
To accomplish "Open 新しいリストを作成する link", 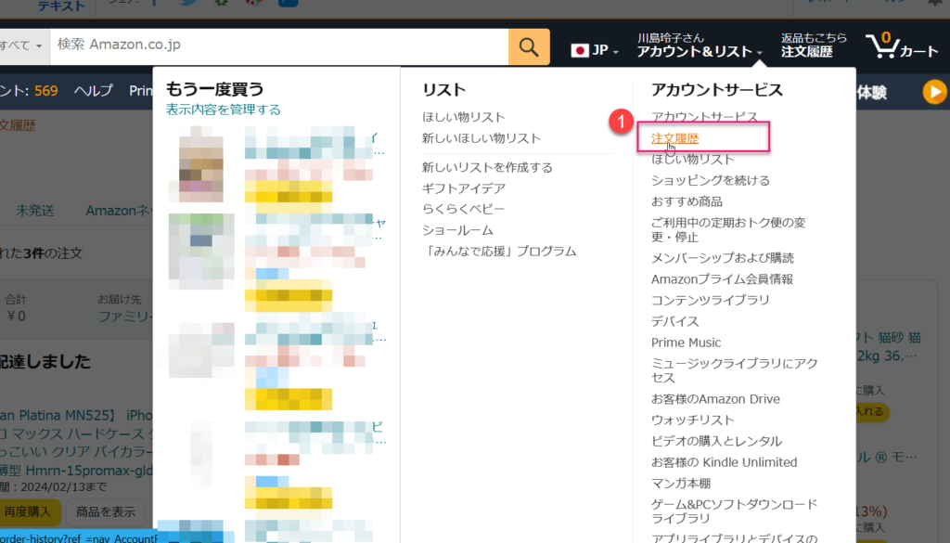I will click(x=487, y=167).
